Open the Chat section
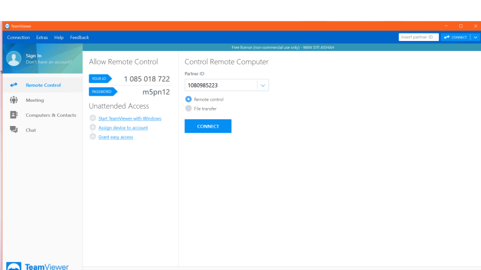481x270 pixels. pyautogui.click(x=43, y=130)
